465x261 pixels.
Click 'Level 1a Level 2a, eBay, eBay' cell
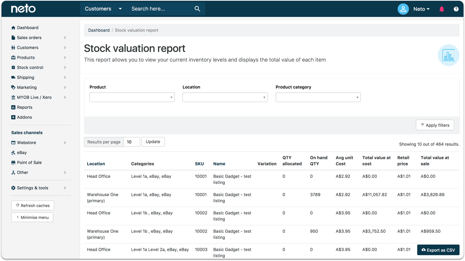point(160,250)
